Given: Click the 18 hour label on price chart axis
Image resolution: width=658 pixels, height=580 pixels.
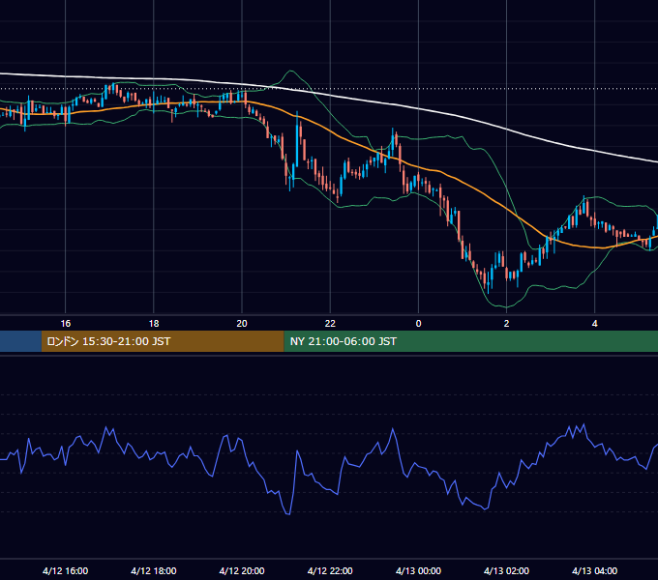Looking at the screenshot, I should pyautogui.click(x=154, y=323).
